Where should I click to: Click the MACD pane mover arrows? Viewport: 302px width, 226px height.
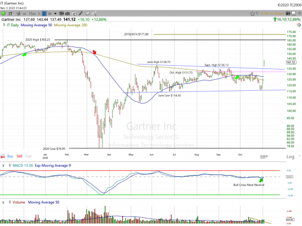click(10, 165)
